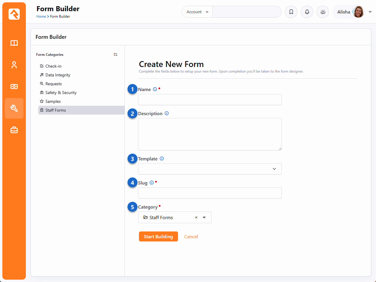Click the add category folder icon

(115, 55)
